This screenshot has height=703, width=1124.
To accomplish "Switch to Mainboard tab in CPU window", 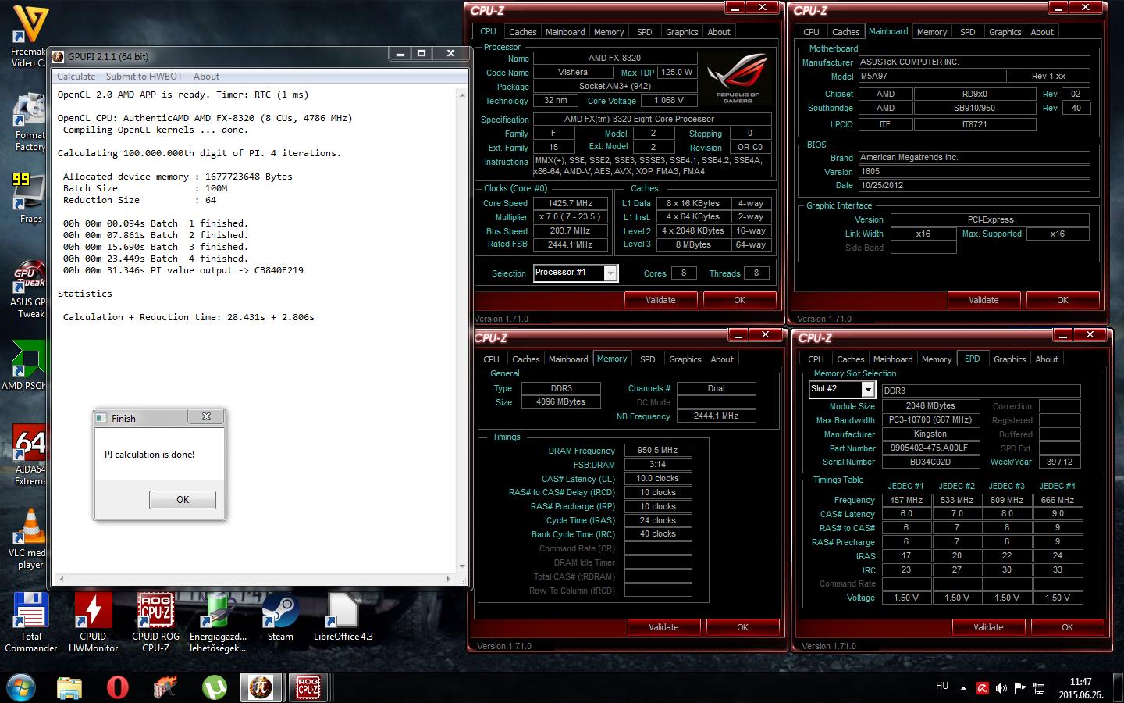I will [565, 32].
